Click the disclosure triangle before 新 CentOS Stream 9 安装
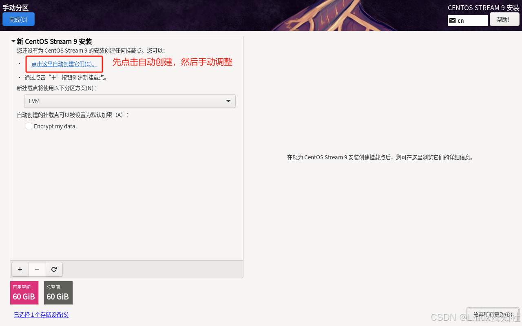The image size is (522, 326). coord(13,41)
